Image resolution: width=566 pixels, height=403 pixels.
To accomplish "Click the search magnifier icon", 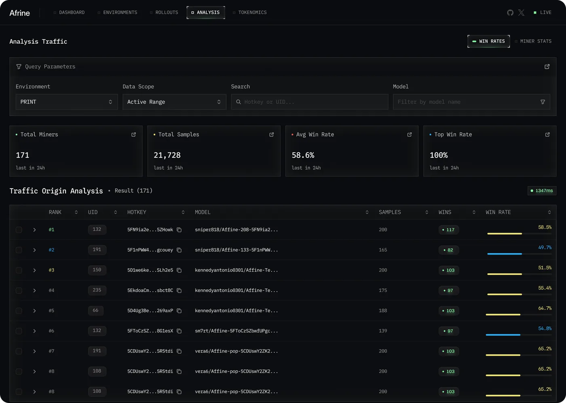I will coord(239,102).
